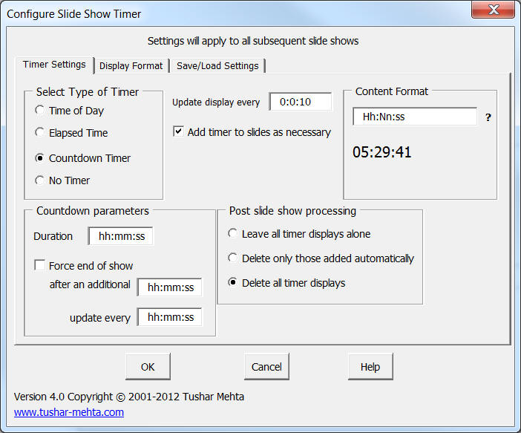Switch to the Display Format tab
The height and width of the screenshot is (433, 521).
coord(131,65)
